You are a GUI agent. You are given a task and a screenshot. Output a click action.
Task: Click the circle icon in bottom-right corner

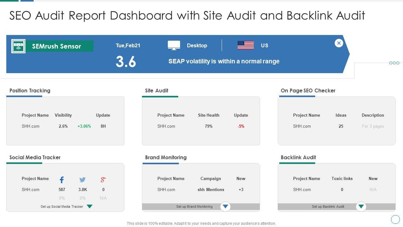pyautogui.click(x=395, y=219)
